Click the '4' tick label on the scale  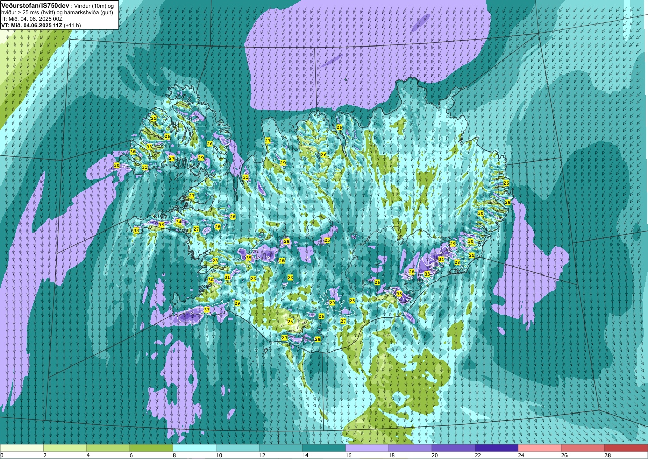(88, 455)
